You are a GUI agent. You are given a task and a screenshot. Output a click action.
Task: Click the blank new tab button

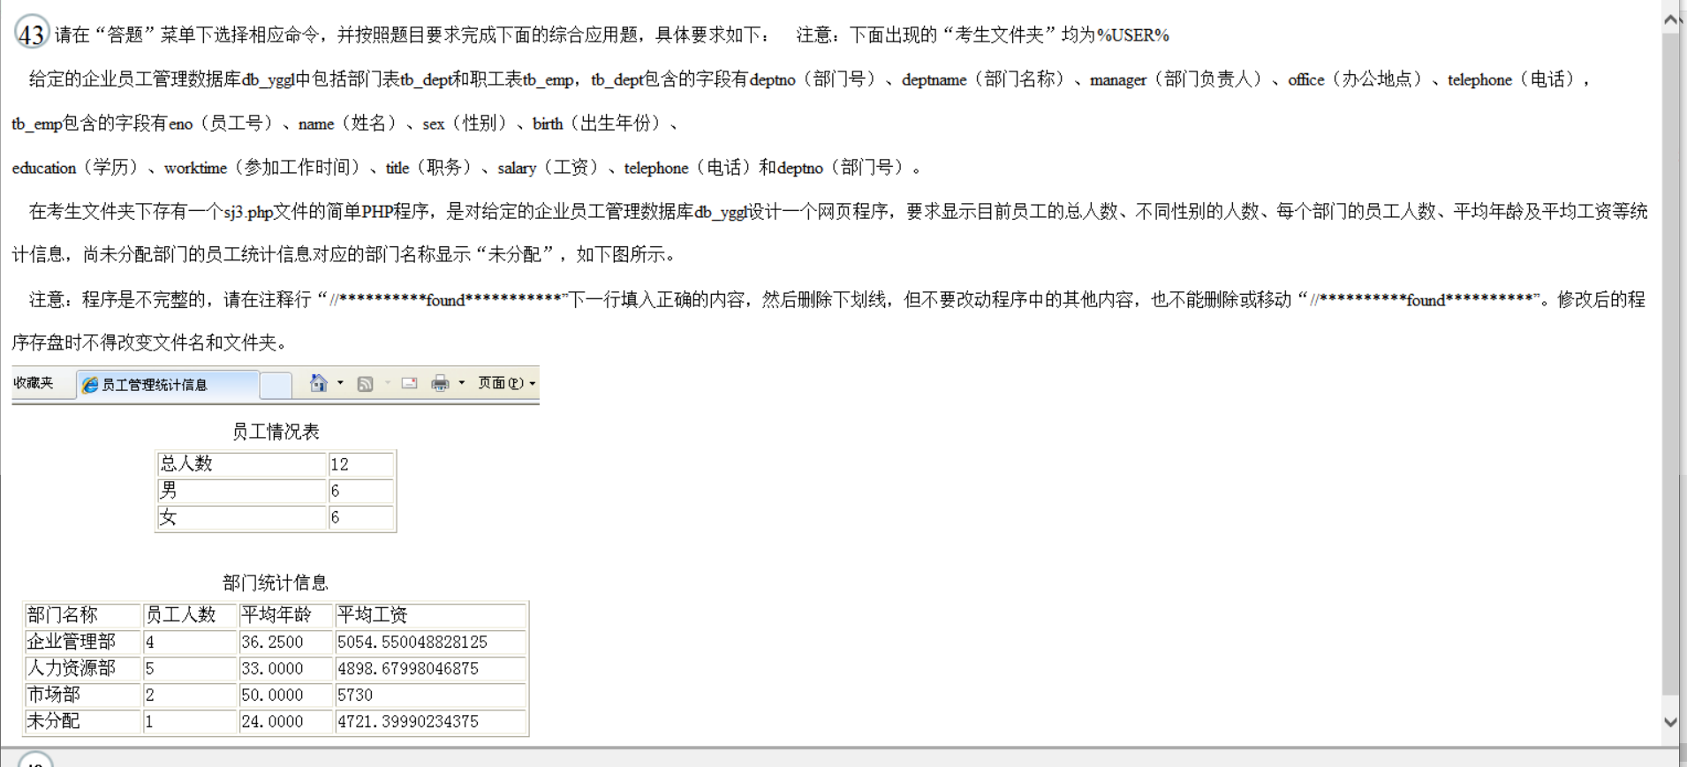(276, 386)
